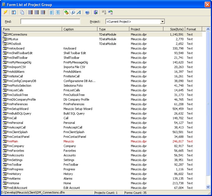
Task: Toggle the green and yellow gears toolbar button
Action: tap(66, 12)
